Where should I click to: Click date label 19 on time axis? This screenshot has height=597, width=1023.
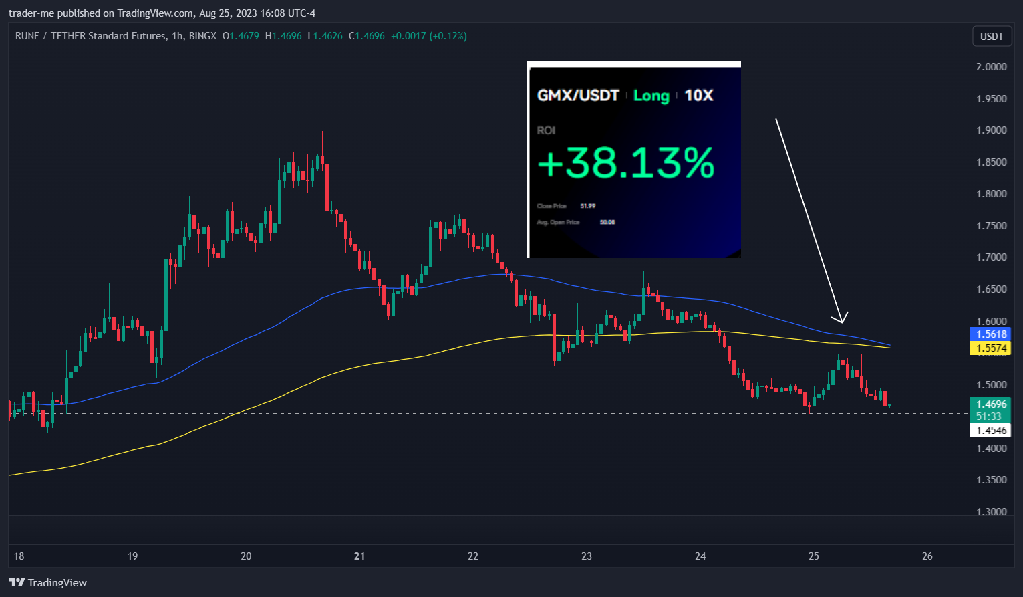pos(132,556)
